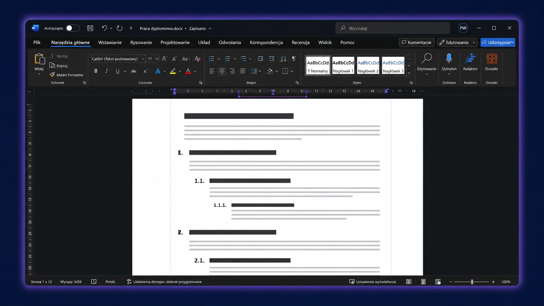
Task: Click the Komentarze button
Action: coord(416,42)
